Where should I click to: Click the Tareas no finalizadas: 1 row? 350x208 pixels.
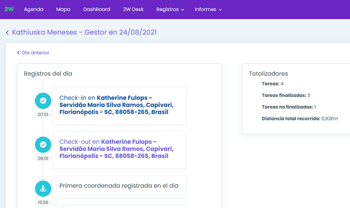point(289,107)
